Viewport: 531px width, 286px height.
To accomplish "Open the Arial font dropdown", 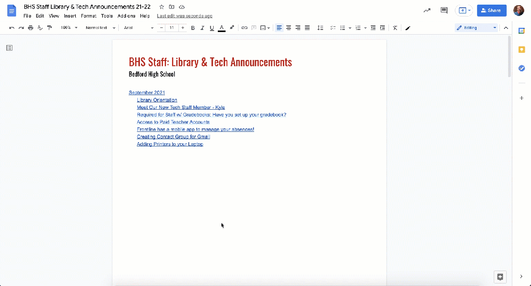I will click(x=138, y=28).
